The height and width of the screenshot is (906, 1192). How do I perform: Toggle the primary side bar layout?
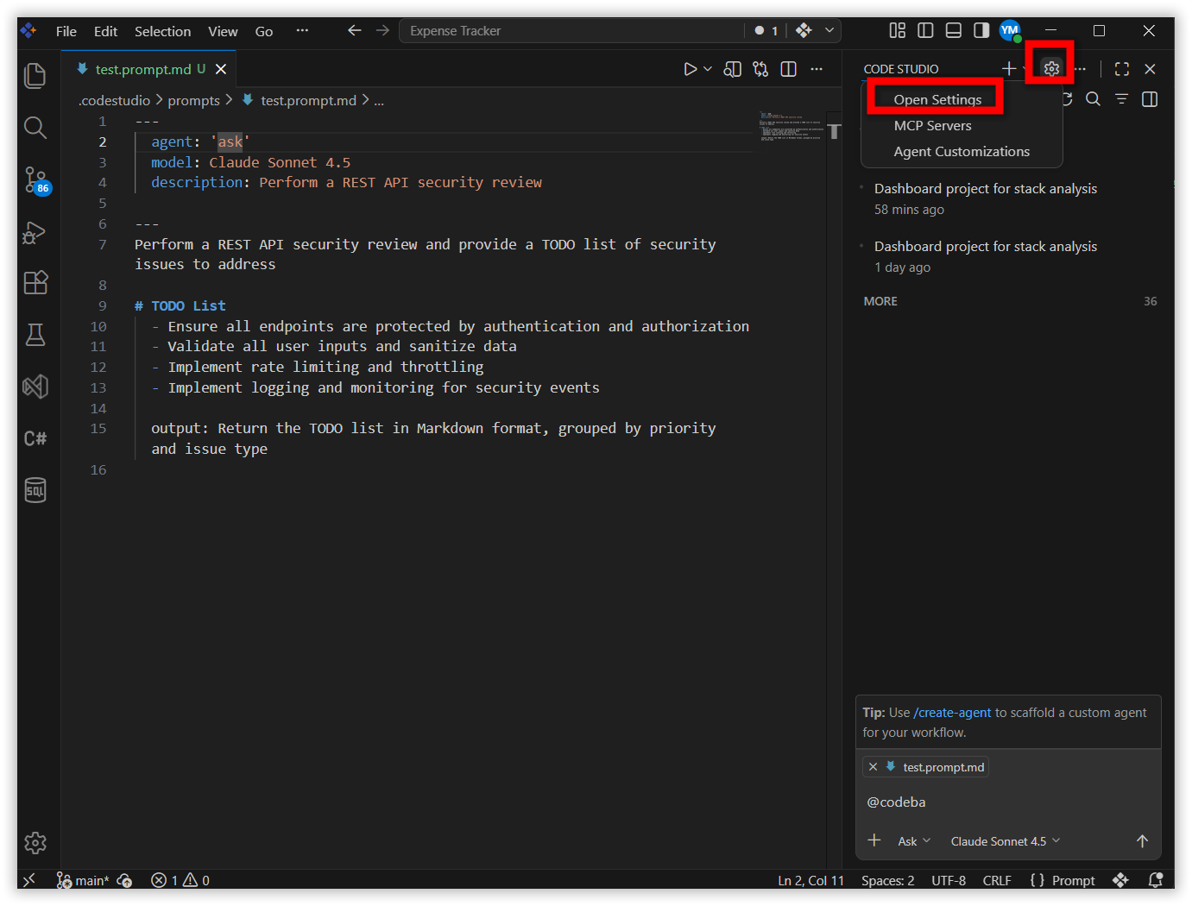click(x=925, y=30)
